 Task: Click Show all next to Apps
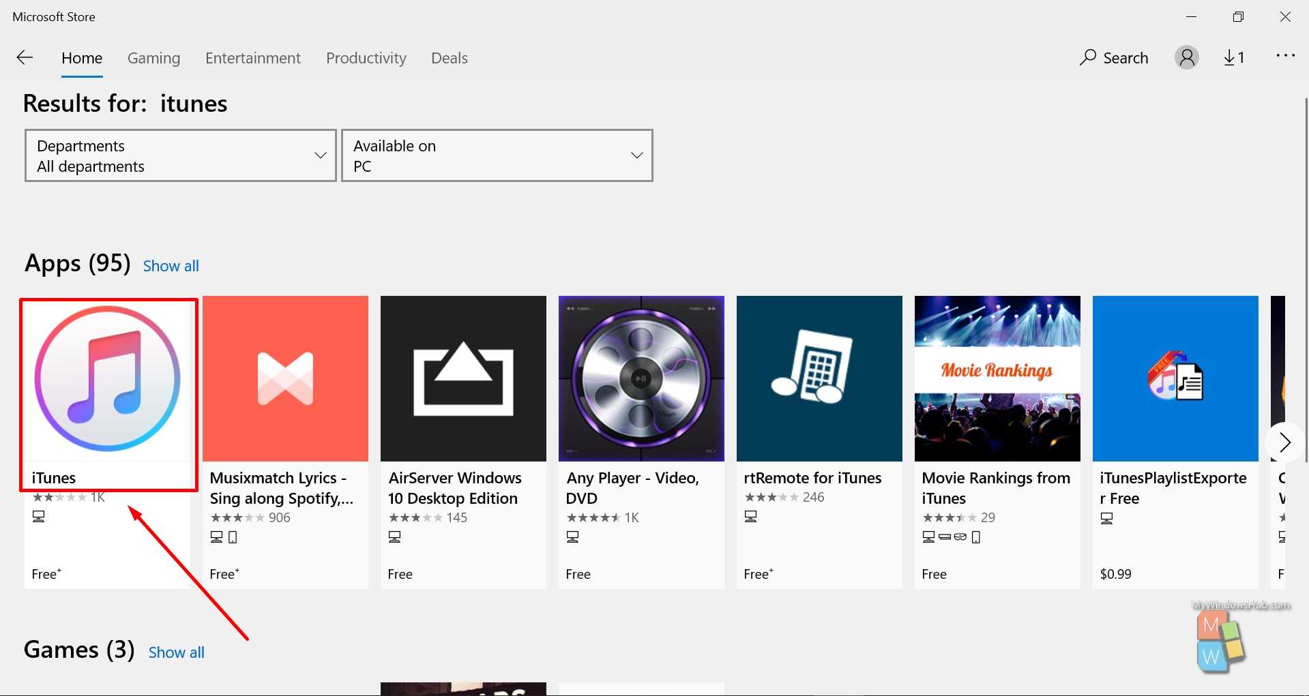click(171, 266)
